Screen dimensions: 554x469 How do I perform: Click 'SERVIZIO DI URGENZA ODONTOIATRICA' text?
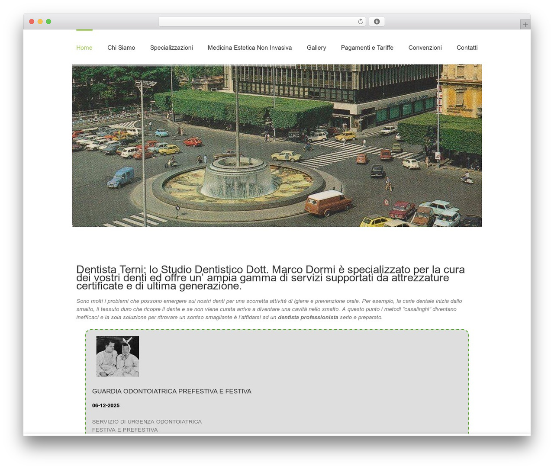click(147, 421)
